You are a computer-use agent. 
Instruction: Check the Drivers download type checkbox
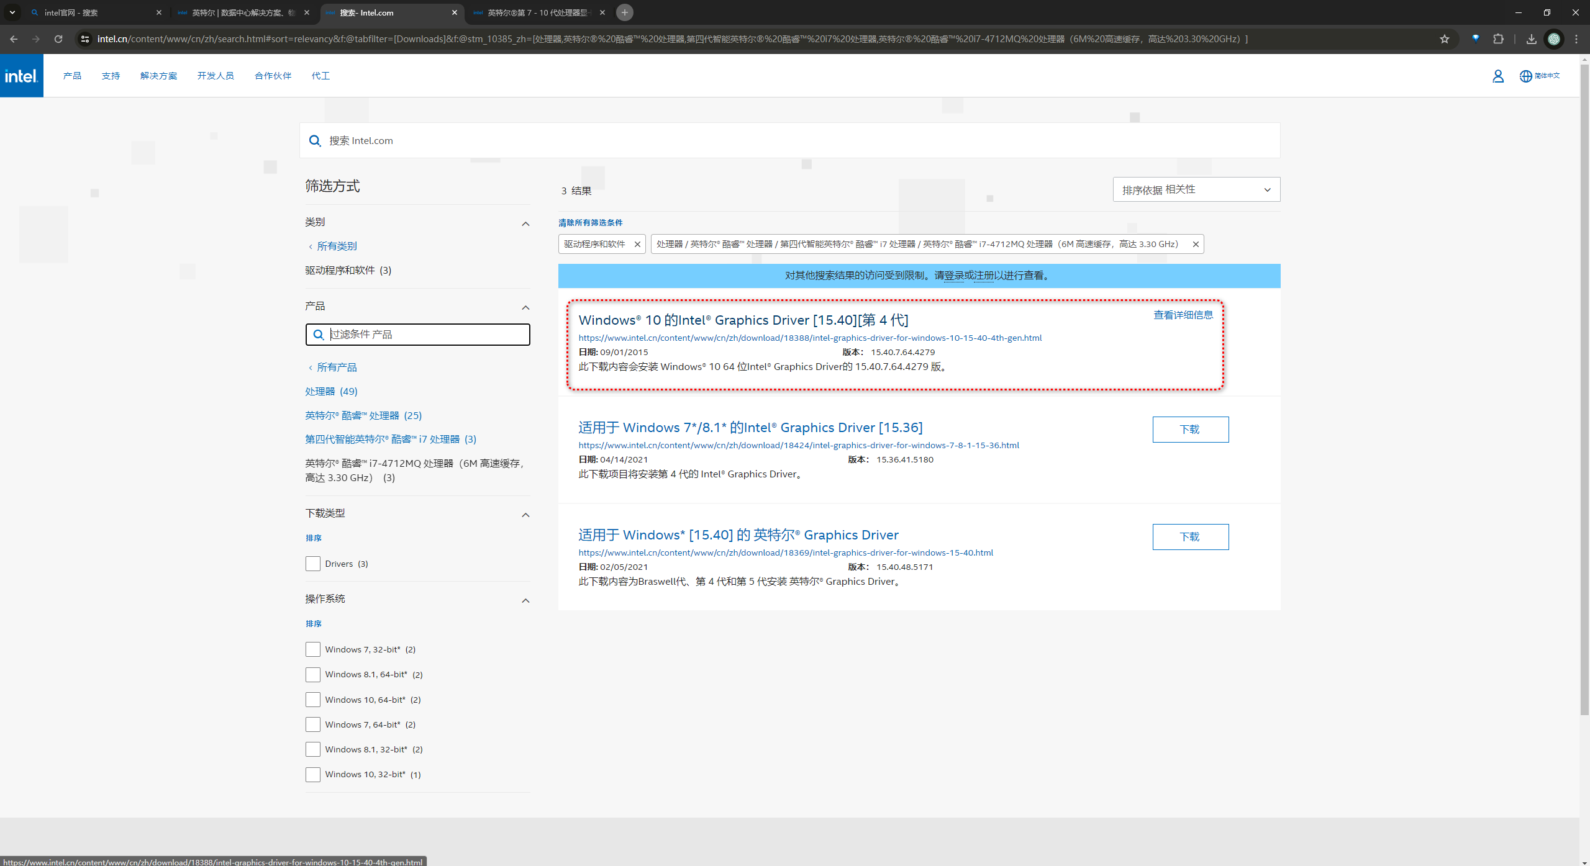(313, 564)
